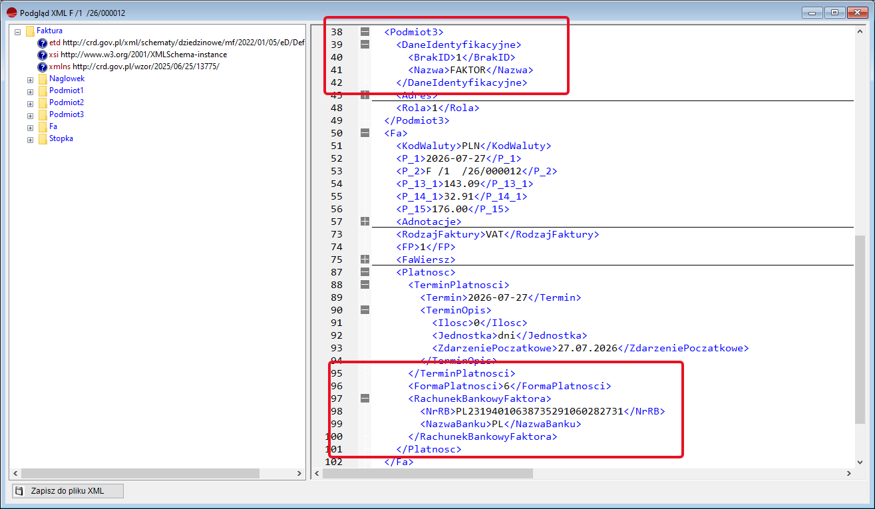Expand the Naglowek tree node
The height and width of the screenshot is (509, 875).
[x=30, y=79]
